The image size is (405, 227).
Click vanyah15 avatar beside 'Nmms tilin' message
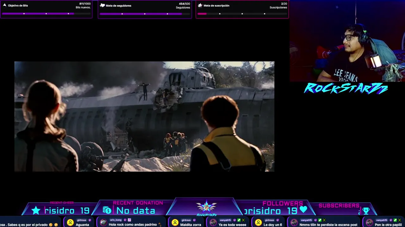coord(294,222)
